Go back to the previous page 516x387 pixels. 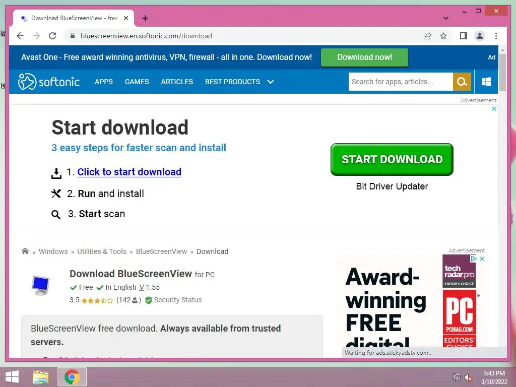pos(20,36)
